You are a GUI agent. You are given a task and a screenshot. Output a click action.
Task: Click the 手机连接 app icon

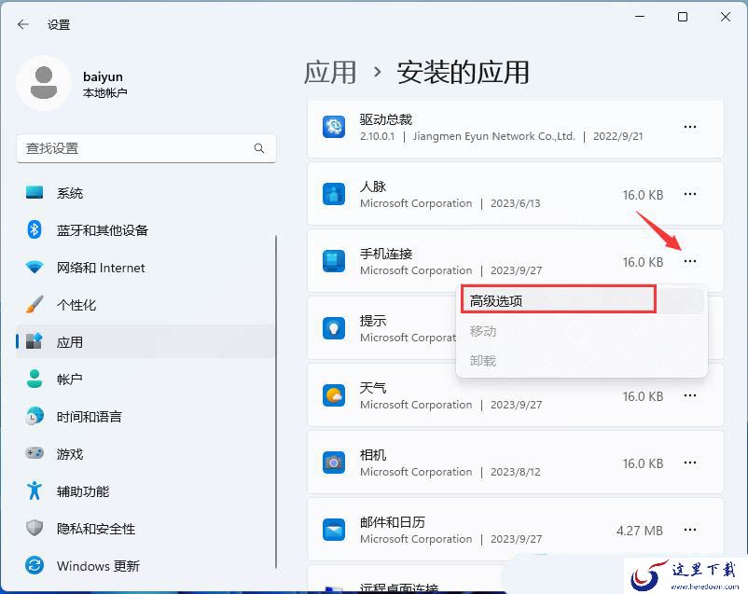coord(334,261)
